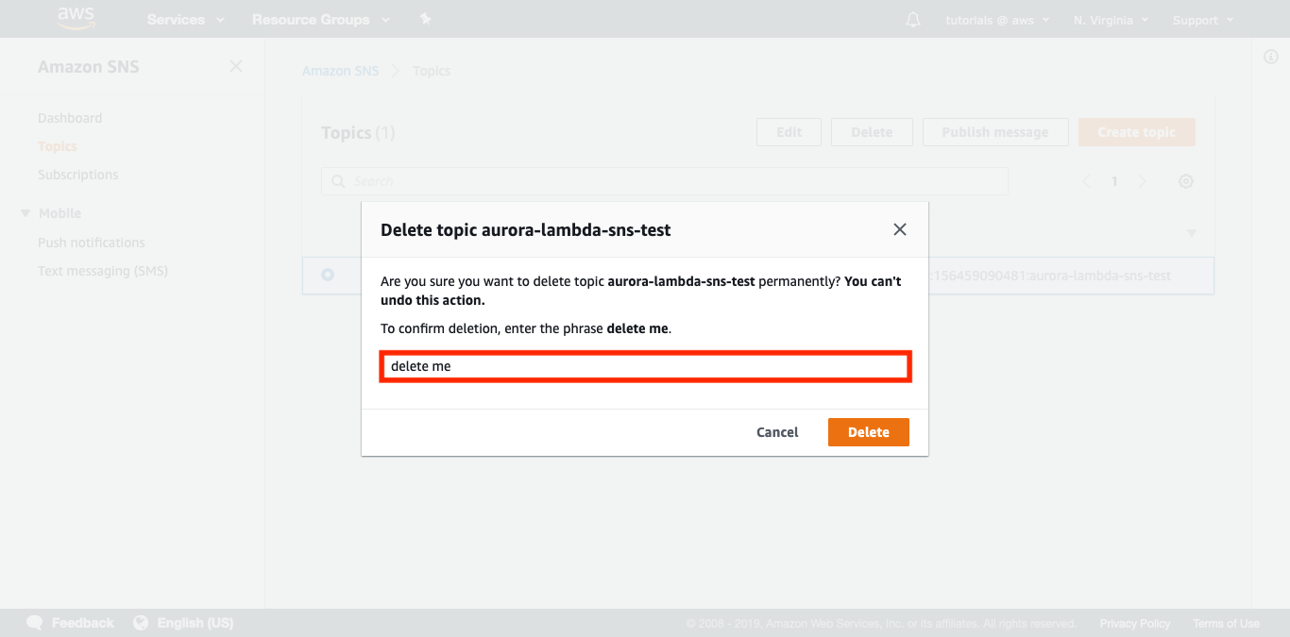Open table preferences gear icon

[1186, 181]
